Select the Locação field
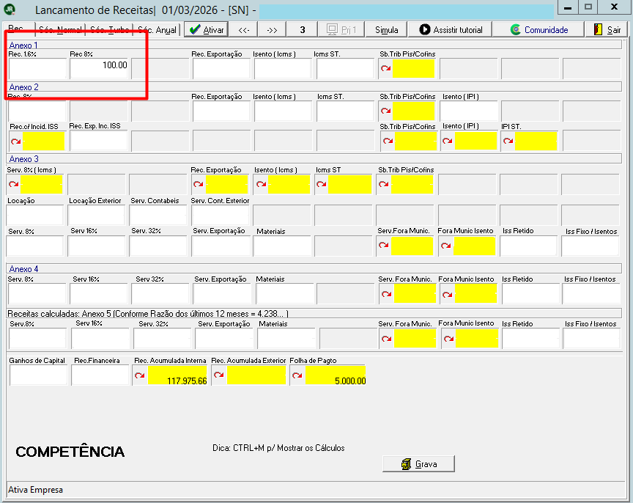This screenshot has width=633, height=503. [35, 215]
